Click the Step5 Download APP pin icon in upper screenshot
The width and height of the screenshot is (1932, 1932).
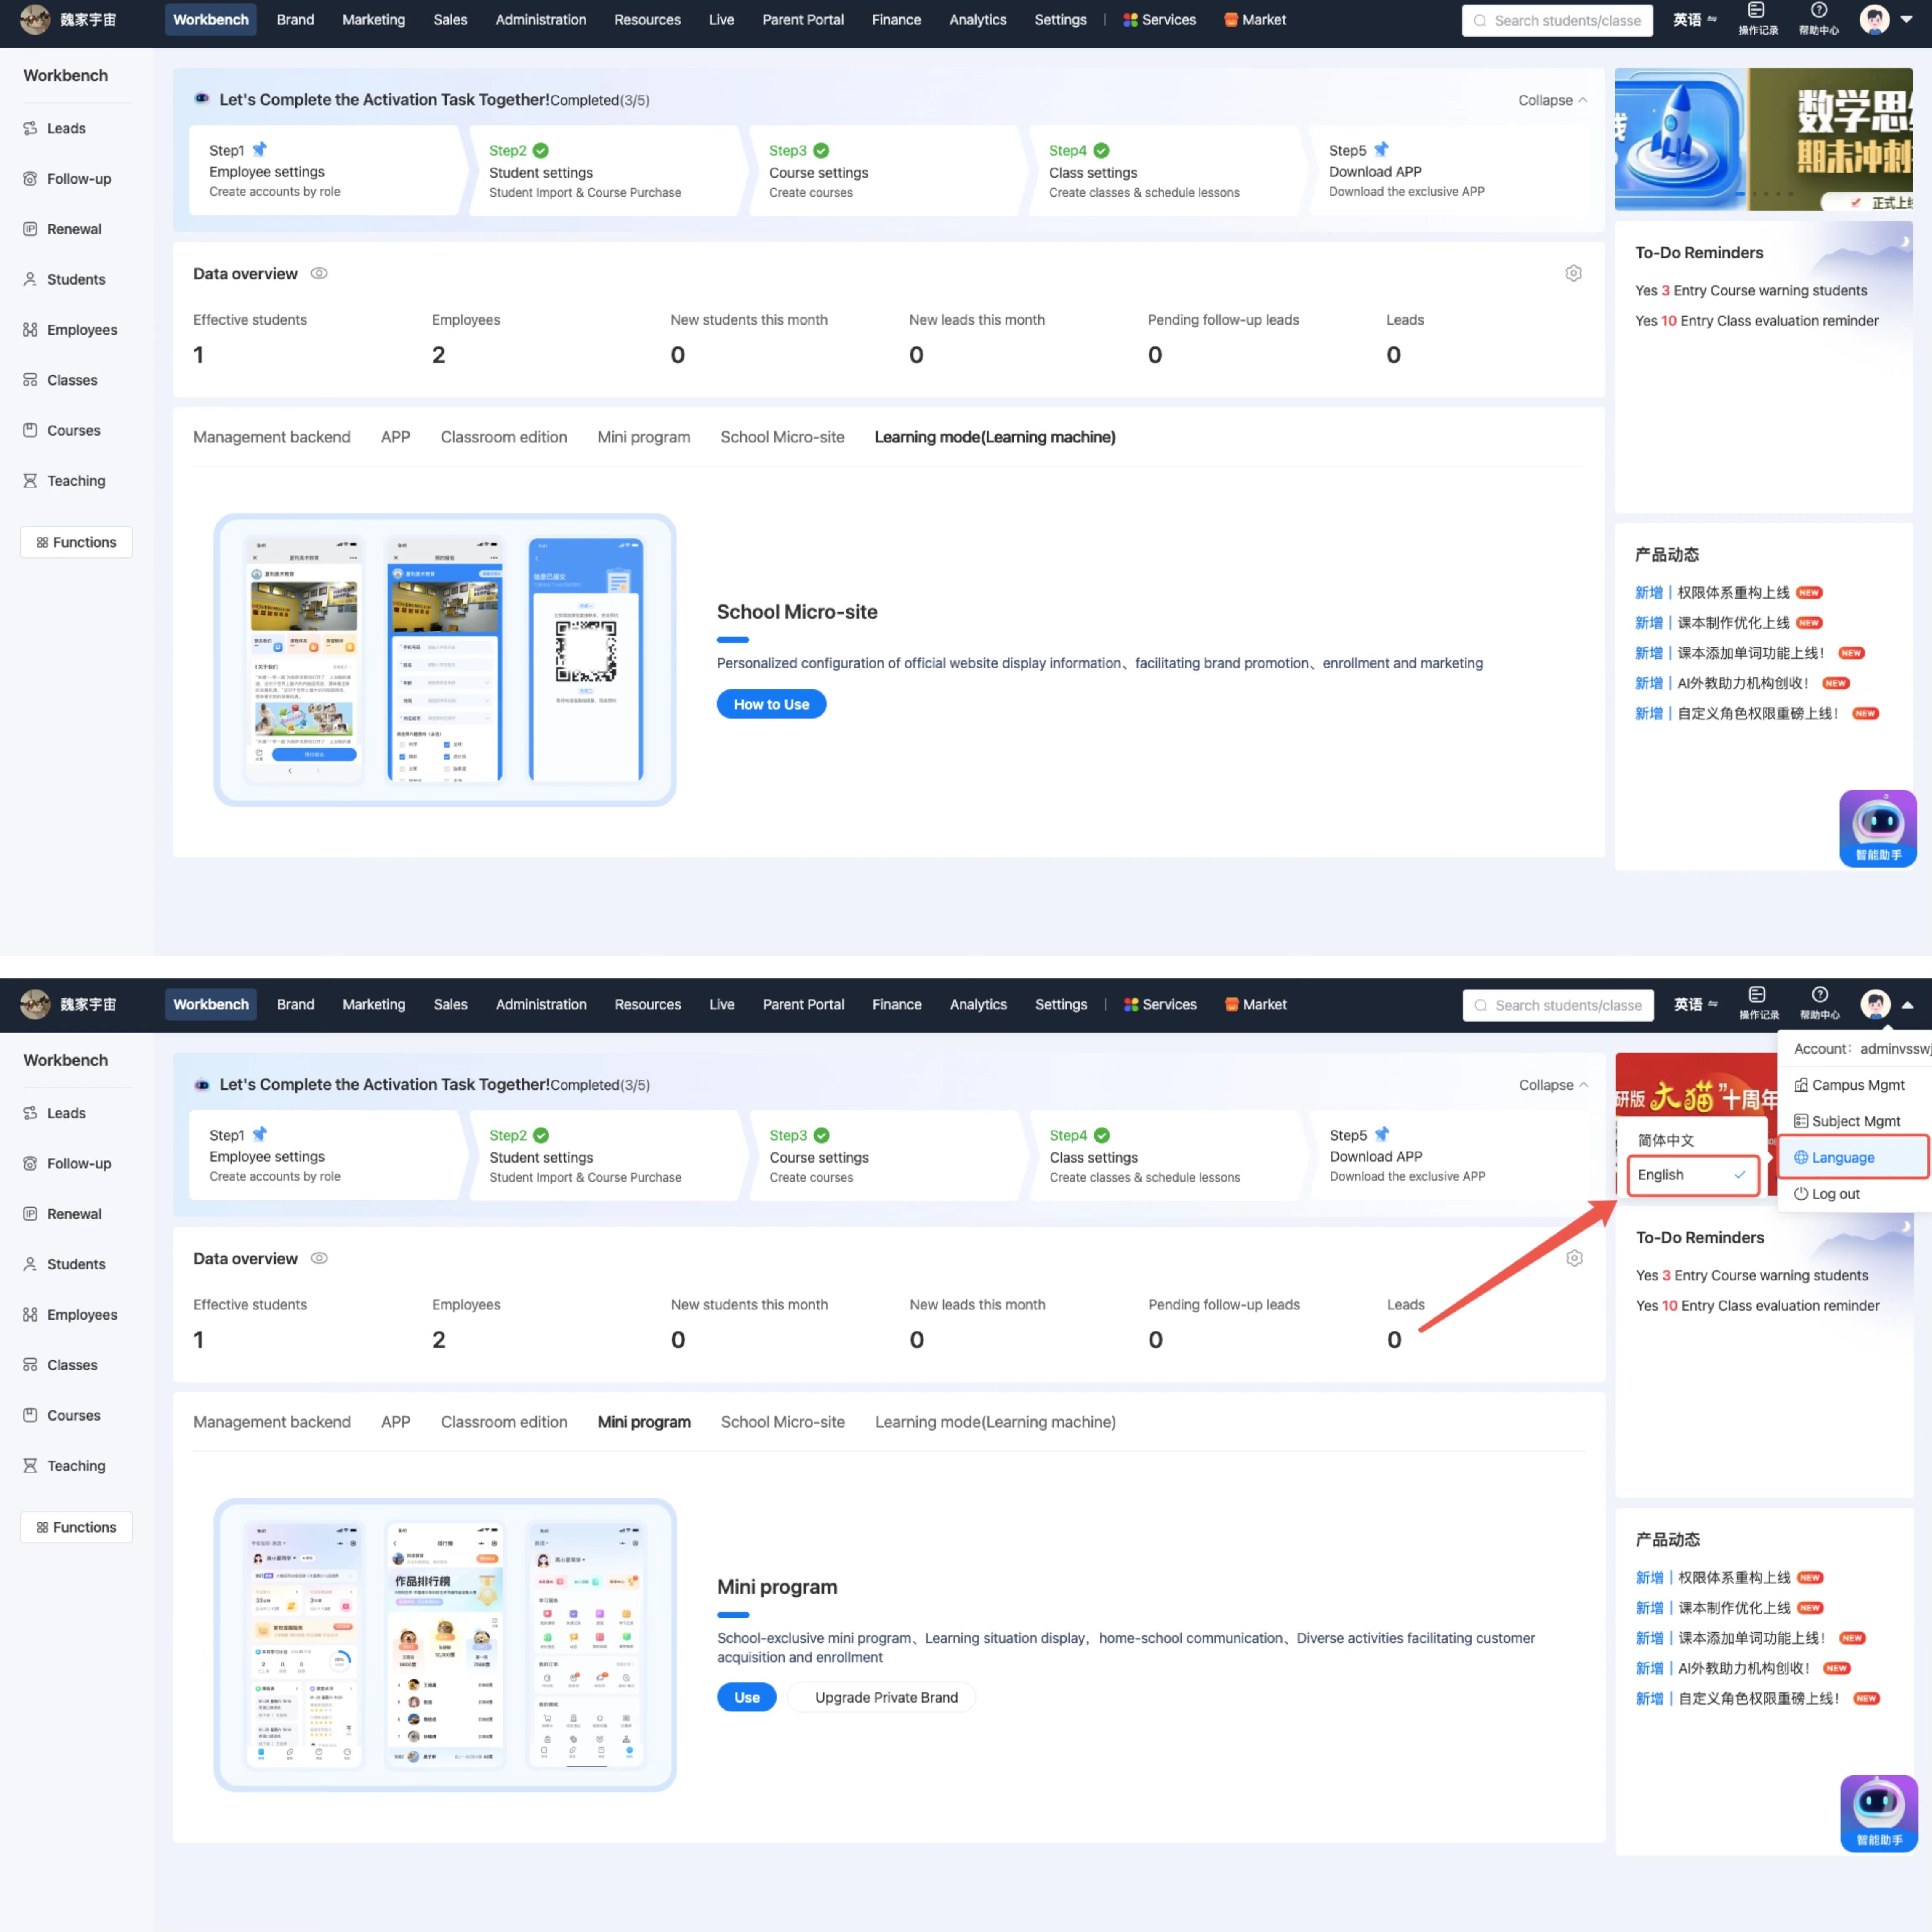1382,150
